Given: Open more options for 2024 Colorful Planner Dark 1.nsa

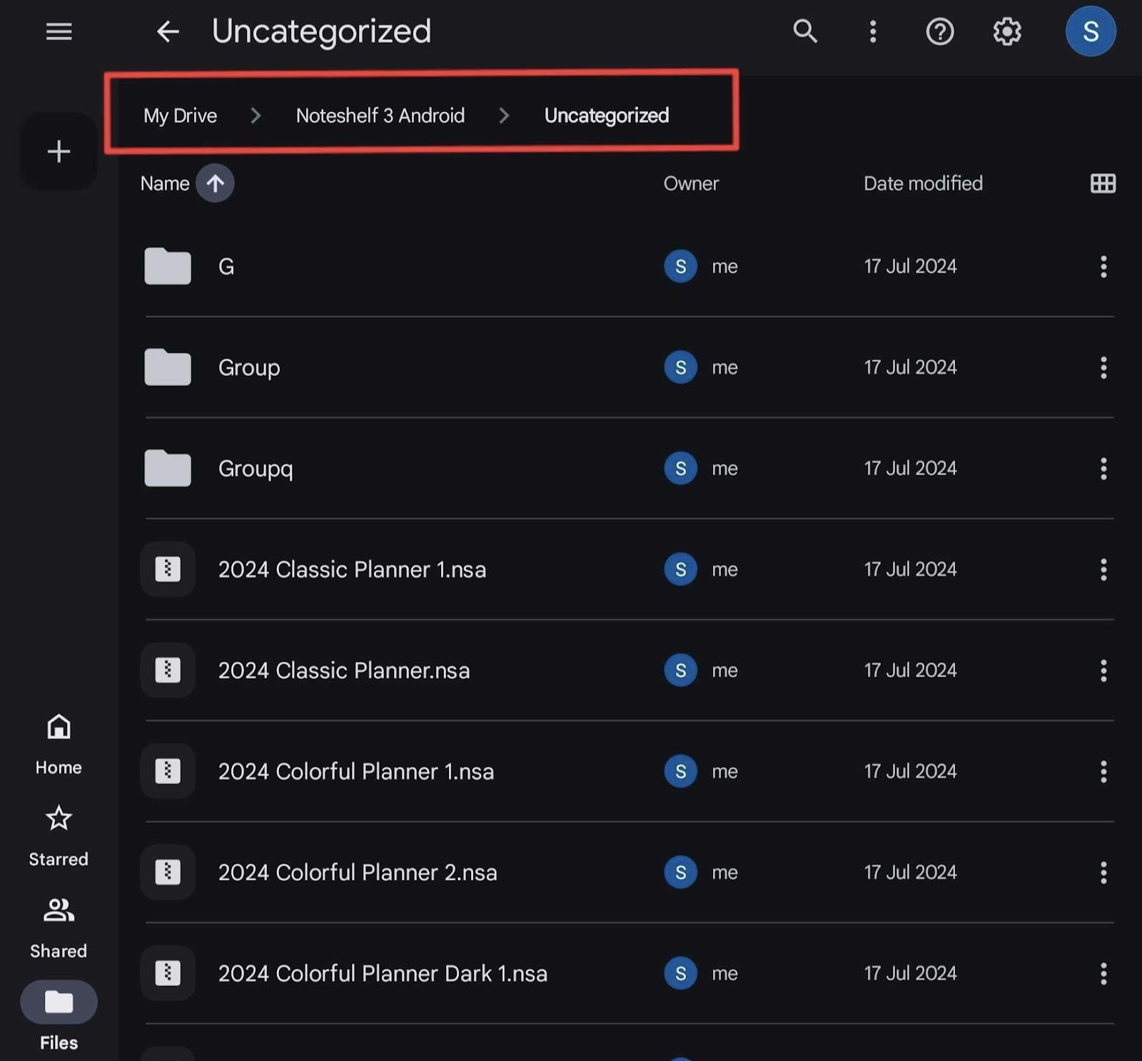Looking at the screenshot, I should click(x=1103, y=973).
